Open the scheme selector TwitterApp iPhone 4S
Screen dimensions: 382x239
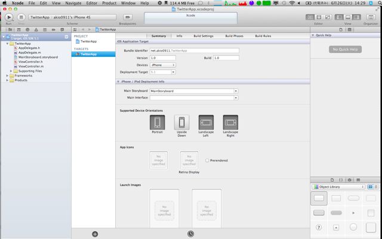pos(72,17)
